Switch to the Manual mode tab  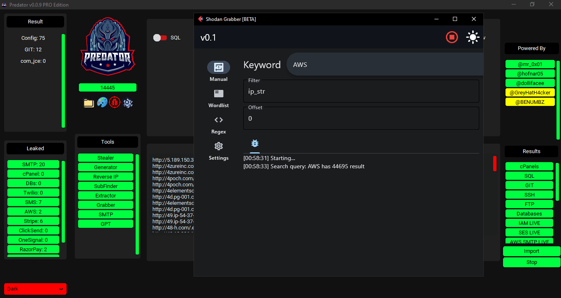[x=219, y=68]
